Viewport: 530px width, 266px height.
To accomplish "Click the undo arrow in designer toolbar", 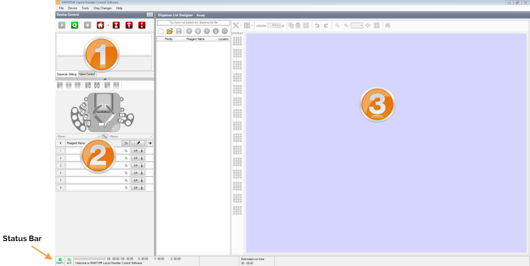I will click(317, 25).
